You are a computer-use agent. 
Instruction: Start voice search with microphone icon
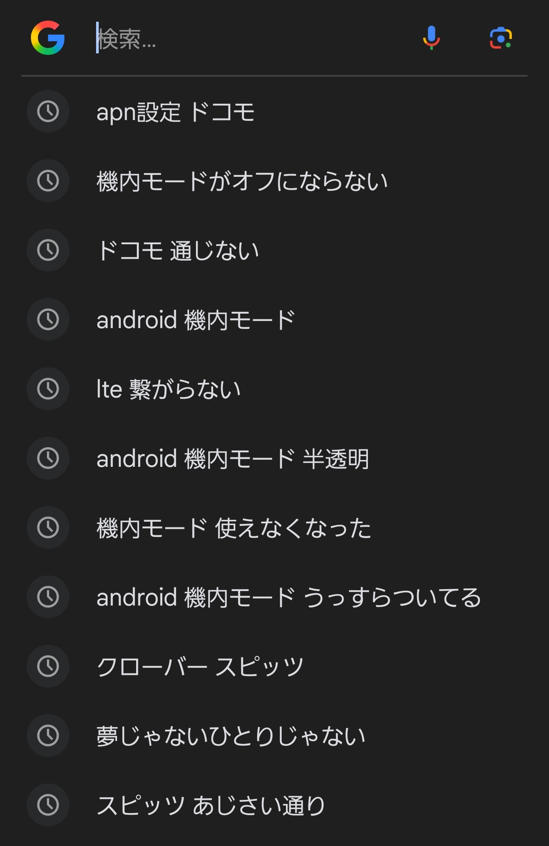tap(431, 38)
